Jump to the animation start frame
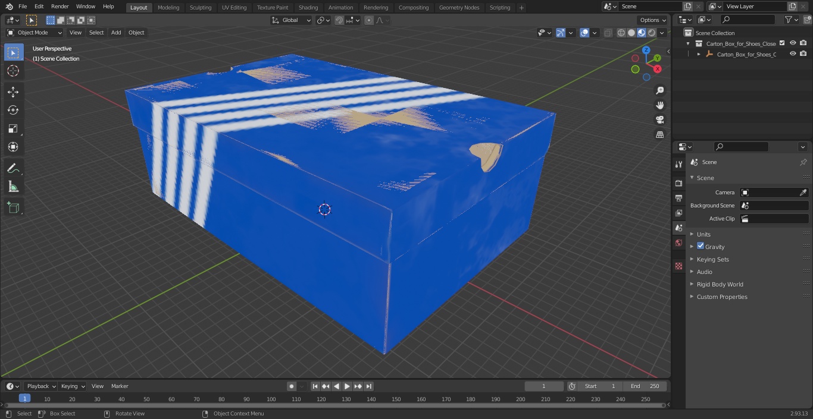The image size is (813, 419). click(315, 386)
